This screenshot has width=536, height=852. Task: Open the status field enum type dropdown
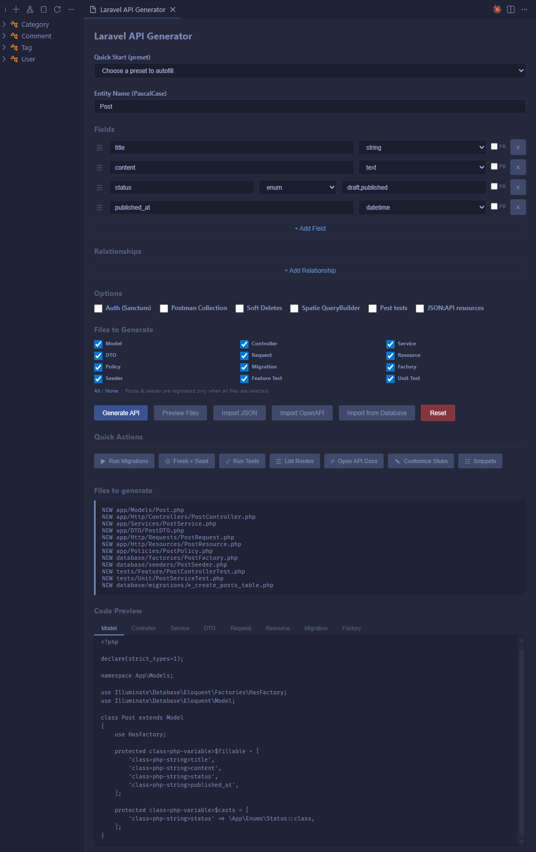298,188
